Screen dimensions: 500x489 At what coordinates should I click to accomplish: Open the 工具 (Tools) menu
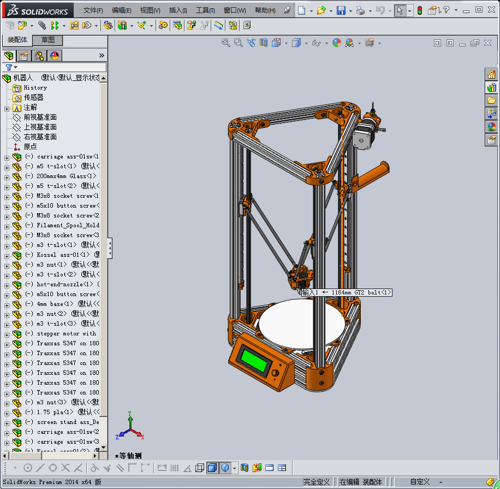pos(205,10)
